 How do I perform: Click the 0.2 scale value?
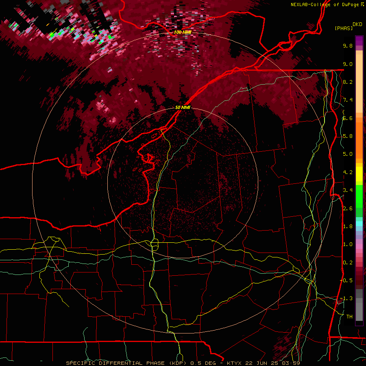(x=348, y=263)
